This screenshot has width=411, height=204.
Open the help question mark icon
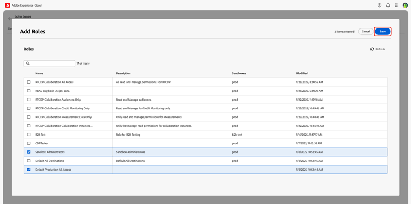379,5
